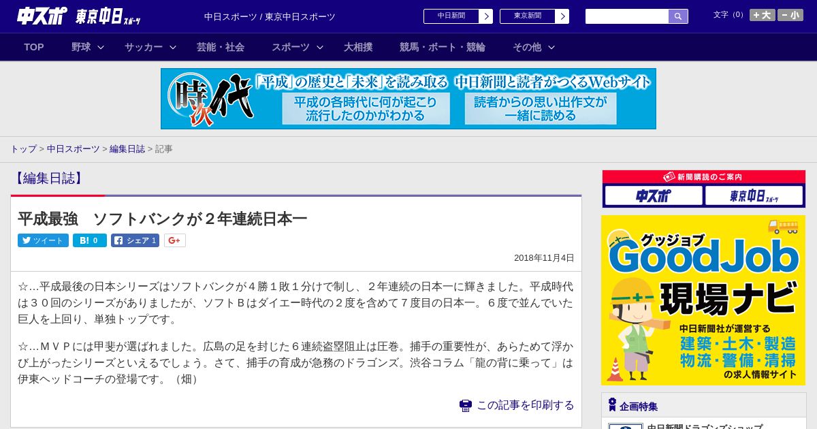
Task: Increase font size with +大 button
Action: (763, 15)
